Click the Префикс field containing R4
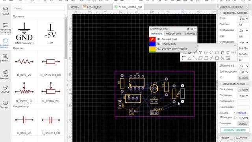 (x=243, y=24)
